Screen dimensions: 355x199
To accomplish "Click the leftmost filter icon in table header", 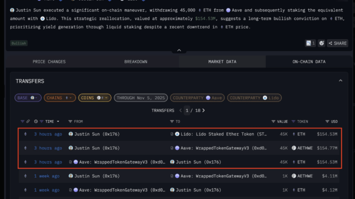I will click(x=23, y=121).
